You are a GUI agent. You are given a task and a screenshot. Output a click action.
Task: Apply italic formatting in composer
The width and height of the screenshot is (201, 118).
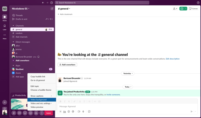(x=65, y=101)
